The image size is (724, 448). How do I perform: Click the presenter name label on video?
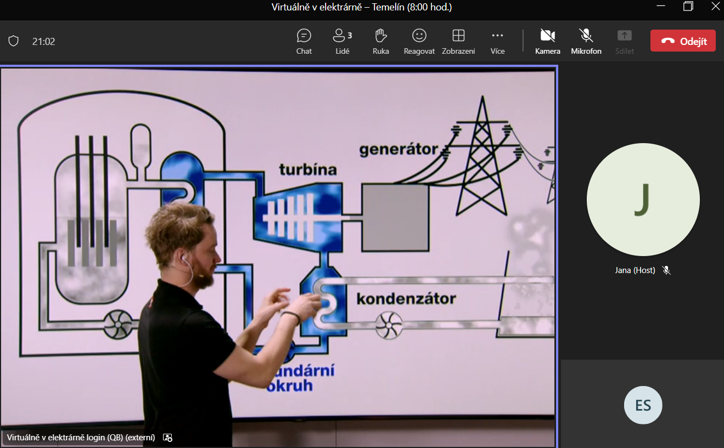tap(81, 438)
